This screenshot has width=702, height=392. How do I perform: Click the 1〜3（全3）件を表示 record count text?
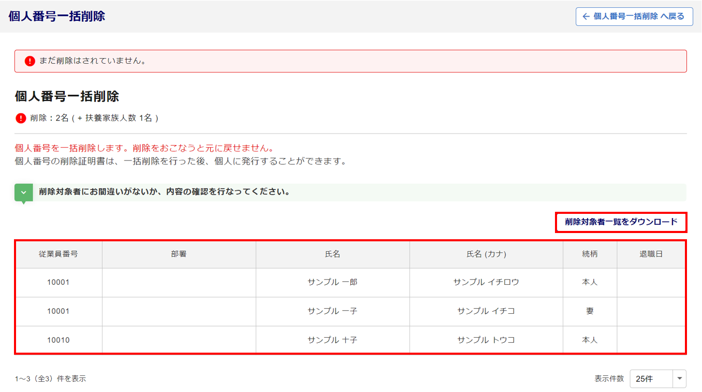tap(51, 379)
